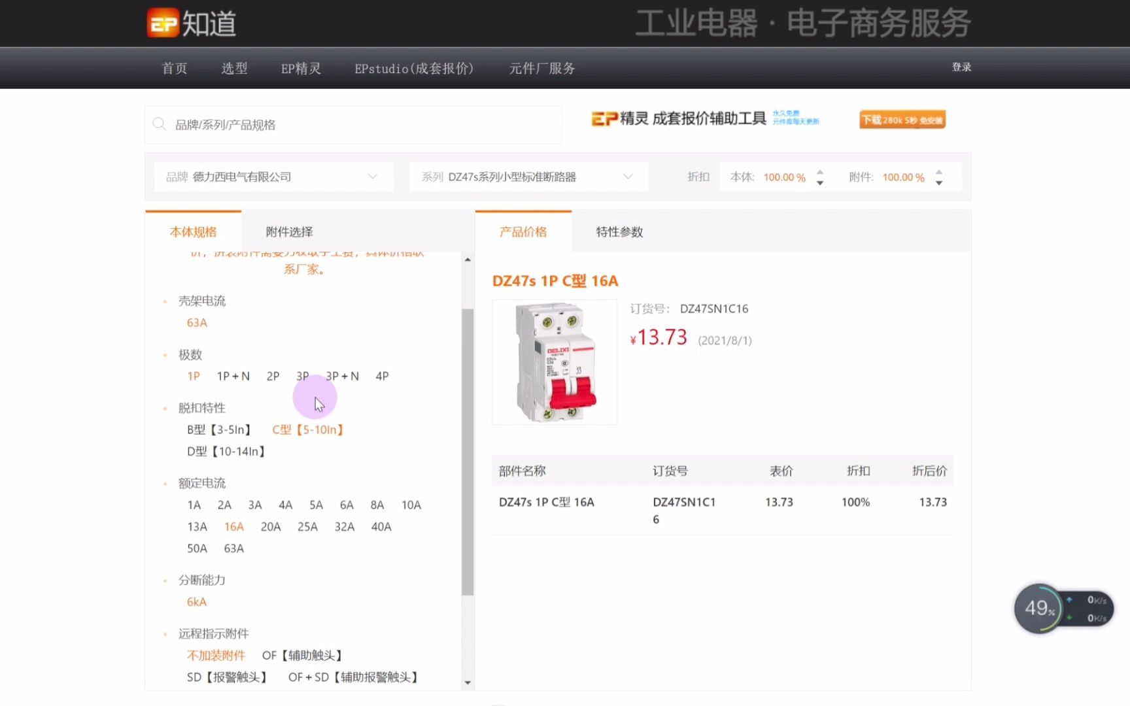
Task: Open the 系列 series dropdown
Action: click(528, 176)
